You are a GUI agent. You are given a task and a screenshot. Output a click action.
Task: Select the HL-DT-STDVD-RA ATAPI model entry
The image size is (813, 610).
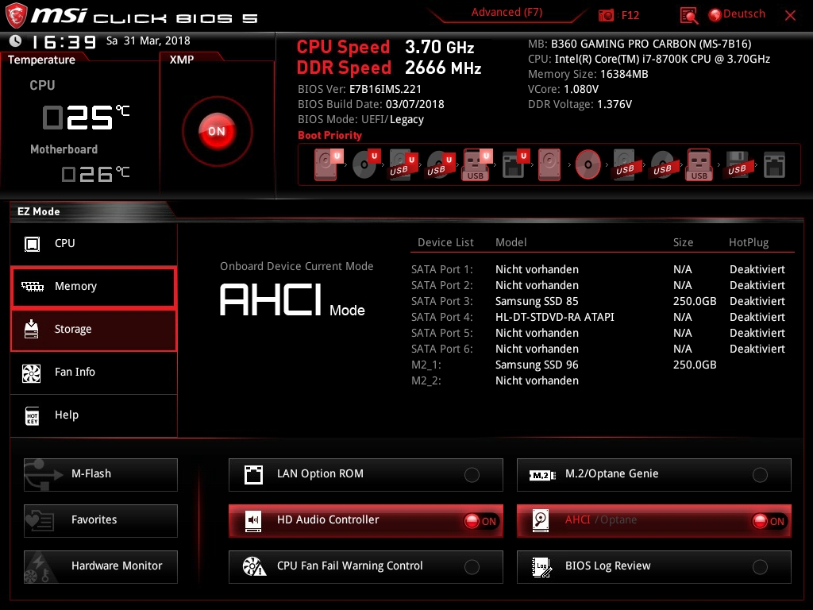pos(555,317)
